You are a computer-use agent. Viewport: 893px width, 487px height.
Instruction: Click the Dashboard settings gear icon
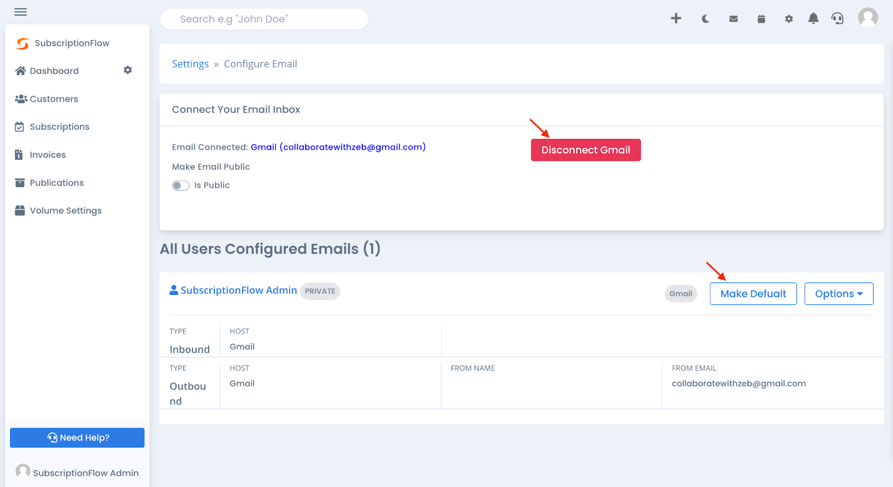pos(128,70)
